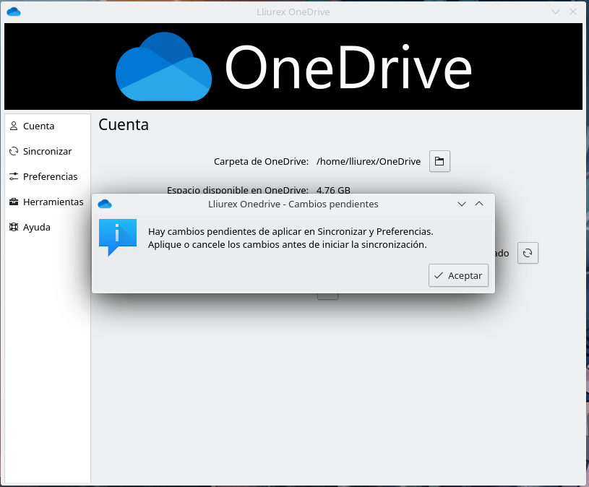Click the Ayuda lifebuoy icon in sidebar

[x=14, y=227]
